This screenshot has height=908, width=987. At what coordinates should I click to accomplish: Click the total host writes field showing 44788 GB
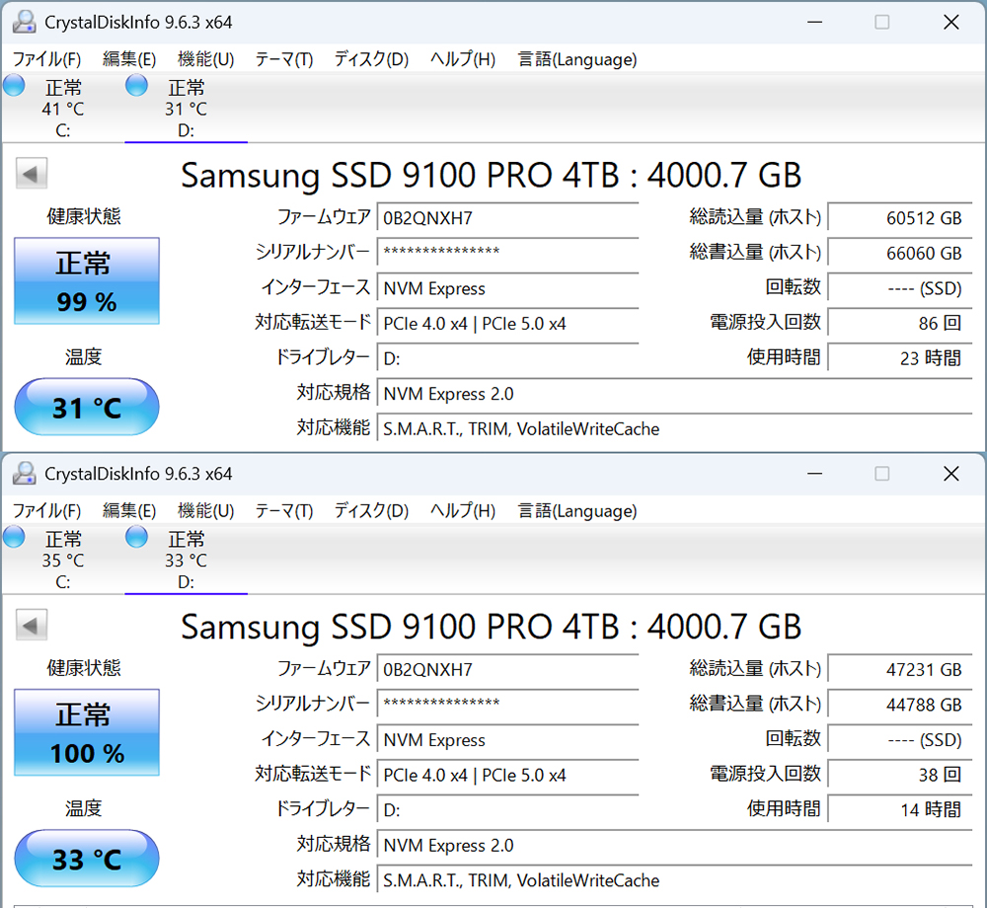[x=900, y=705]
